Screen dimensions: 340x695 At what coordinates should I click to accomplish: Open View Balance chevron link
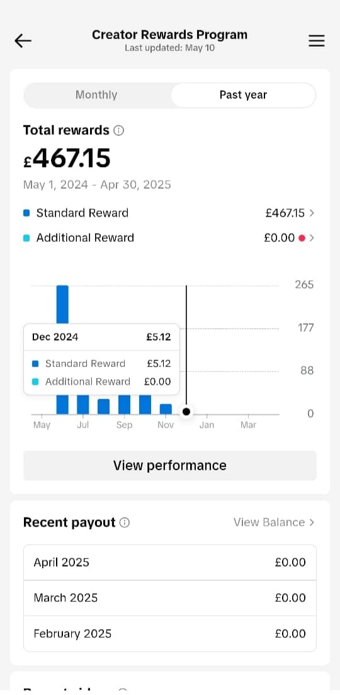[274, 522]
